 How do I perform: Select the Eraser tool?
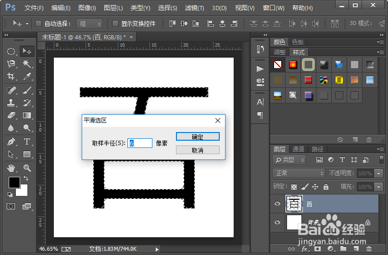coord(11,115)
